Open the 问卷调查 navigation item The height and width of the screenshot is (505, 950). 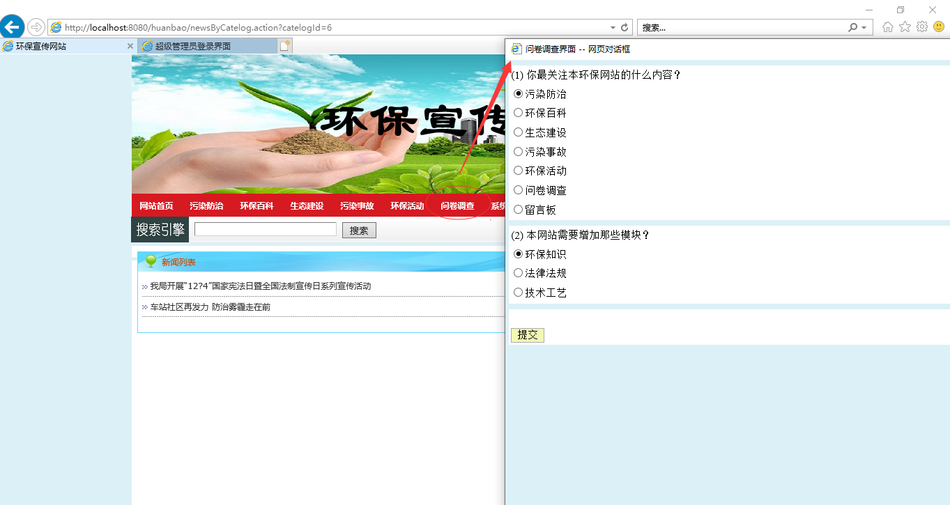457,205
